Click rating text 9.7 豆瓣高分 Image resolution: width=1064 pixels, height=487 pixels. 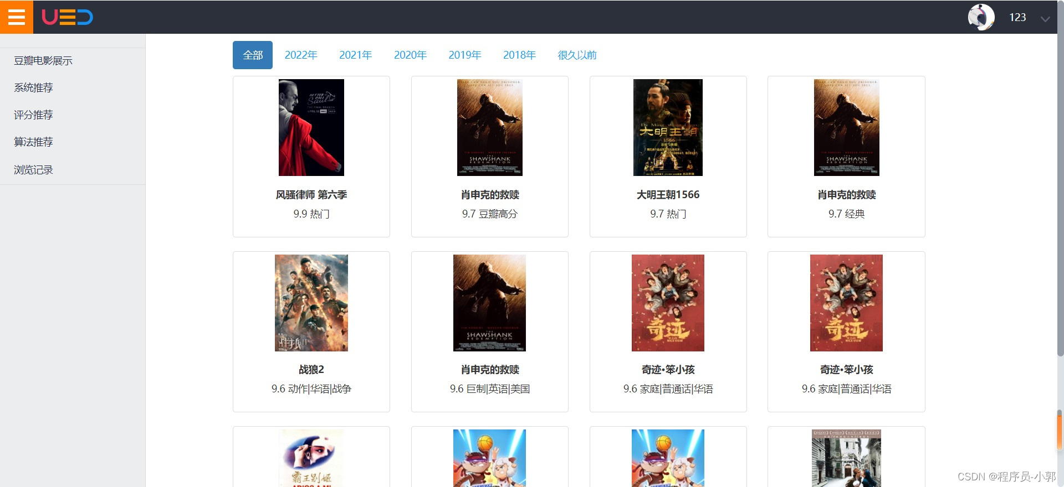point(490,214)
